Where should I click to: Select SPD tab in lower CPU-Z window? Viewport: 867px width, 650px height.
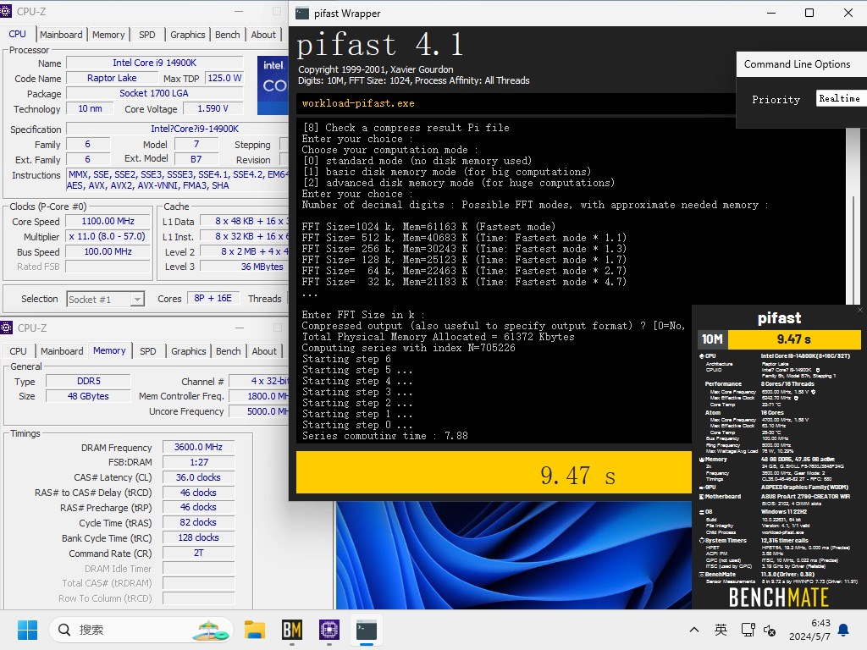147,351
